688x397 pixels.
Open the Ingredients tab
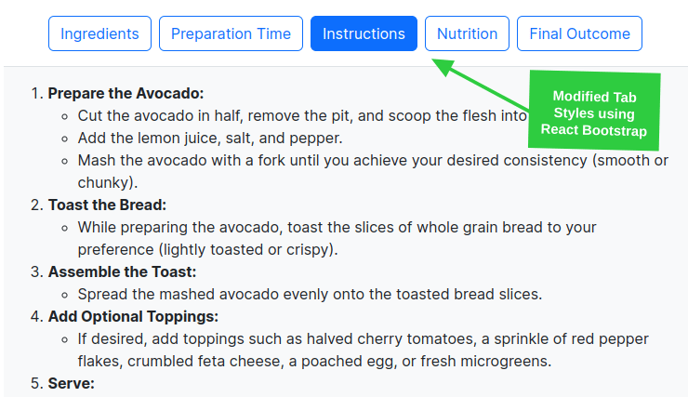click(99, 34)
